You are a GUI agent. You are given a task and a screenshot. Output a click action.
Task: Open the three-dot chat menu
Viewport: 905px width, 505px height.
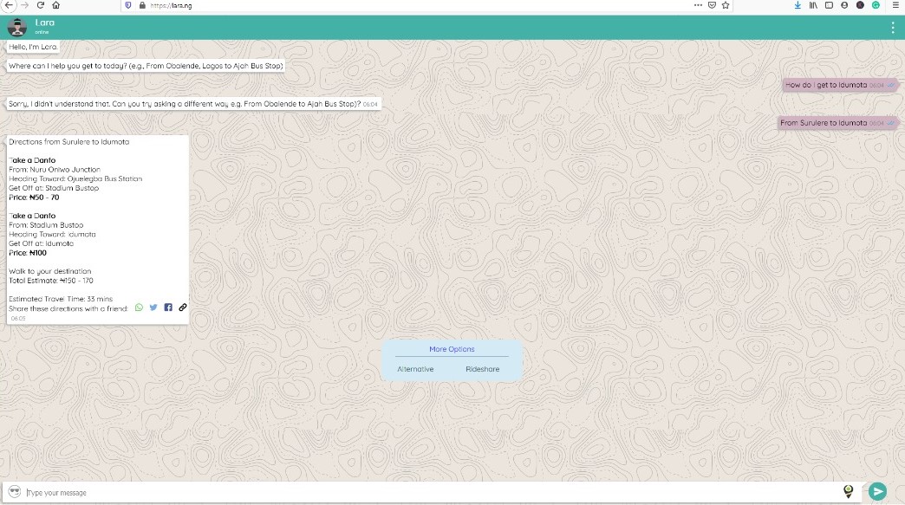(x=893, y=28)
